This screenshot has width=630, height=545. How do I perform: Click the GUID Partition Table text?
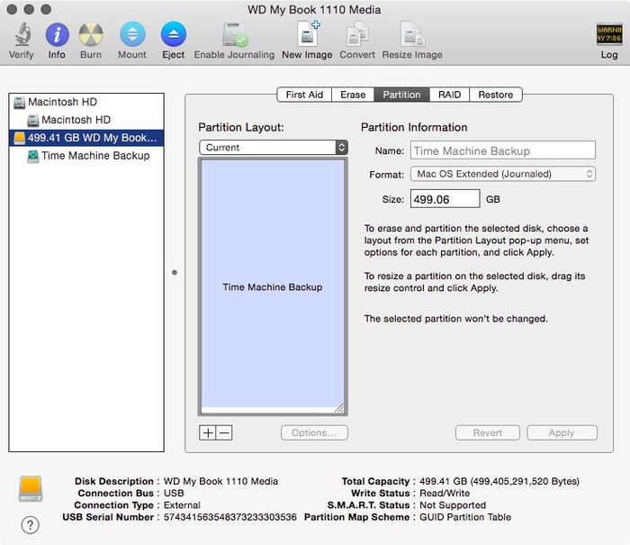point(465,517)
